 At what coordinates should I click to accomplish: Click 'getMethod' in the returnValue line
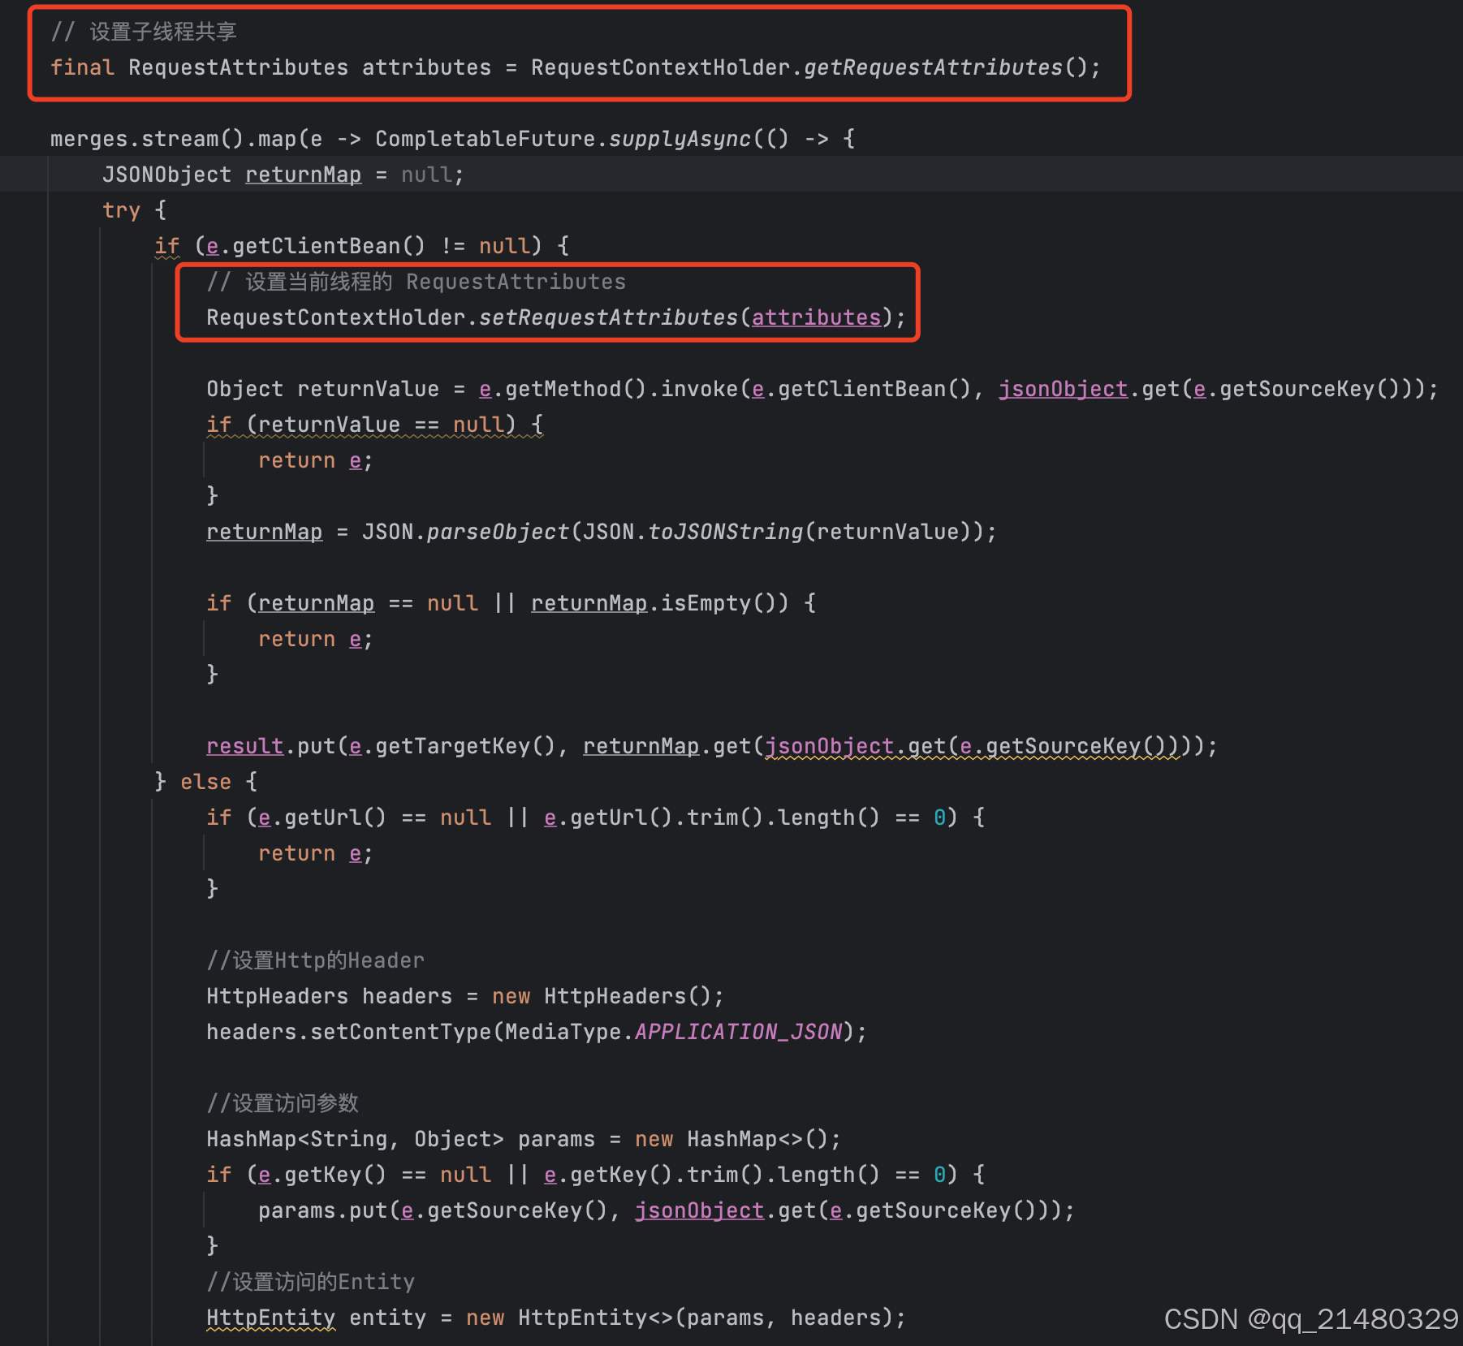click(x=563, y=389)
